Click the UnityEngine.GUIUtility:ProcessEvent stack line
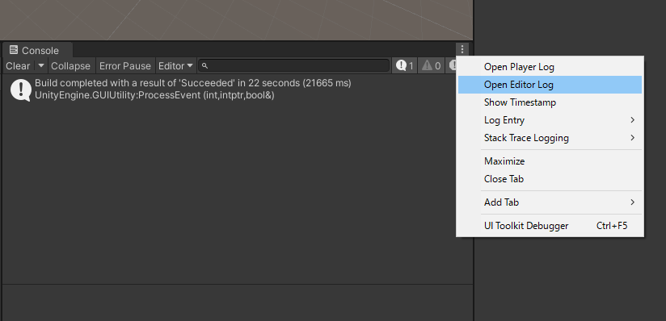Image resolution: width=666 pixels, height=321 pixels. [x=154, y=95]
